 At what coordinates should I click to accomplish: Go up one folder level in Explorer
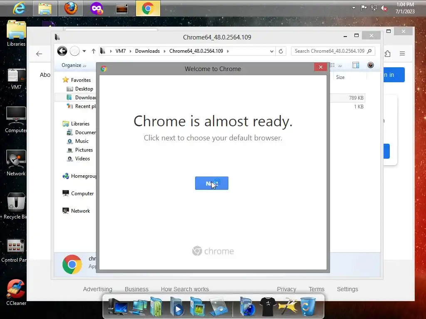[94, 51]
